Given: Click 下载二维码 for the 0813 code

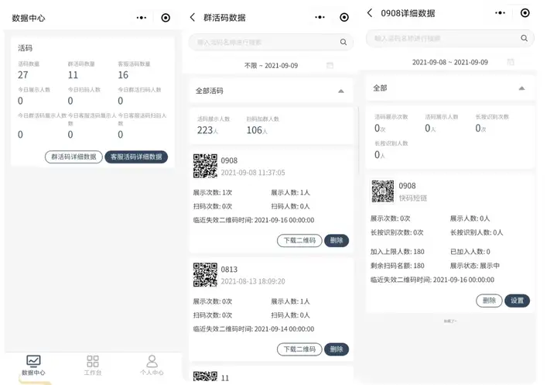Looking at the screenshot, I should tap(299, 349).
